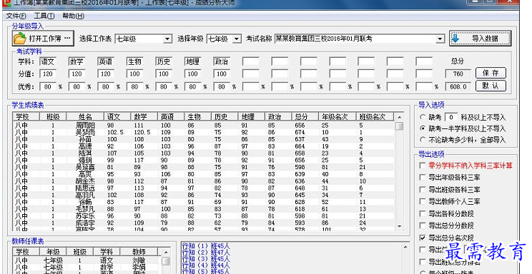Click the 年级名次 column header
This screenshot has height=274, width=532.
tap(337, 117)
